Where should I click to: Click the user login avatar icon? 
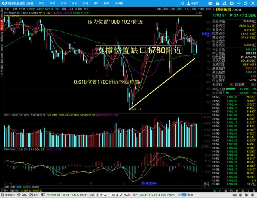[188, 3]
